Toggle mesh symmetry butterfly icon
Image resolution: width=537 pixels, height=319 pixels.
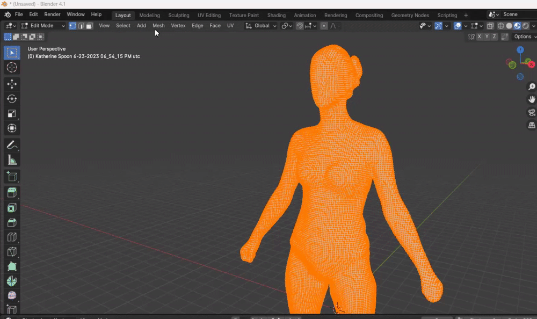pyautogui.click(x=471, y=37)
